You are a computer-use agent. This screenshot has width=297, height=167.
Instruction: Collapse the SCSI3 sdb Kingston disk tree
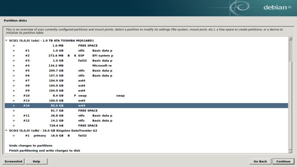tap(6, 130)
